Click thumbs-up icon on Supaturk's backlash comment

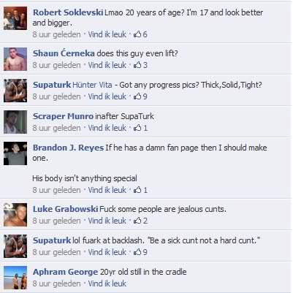point(137,252)
